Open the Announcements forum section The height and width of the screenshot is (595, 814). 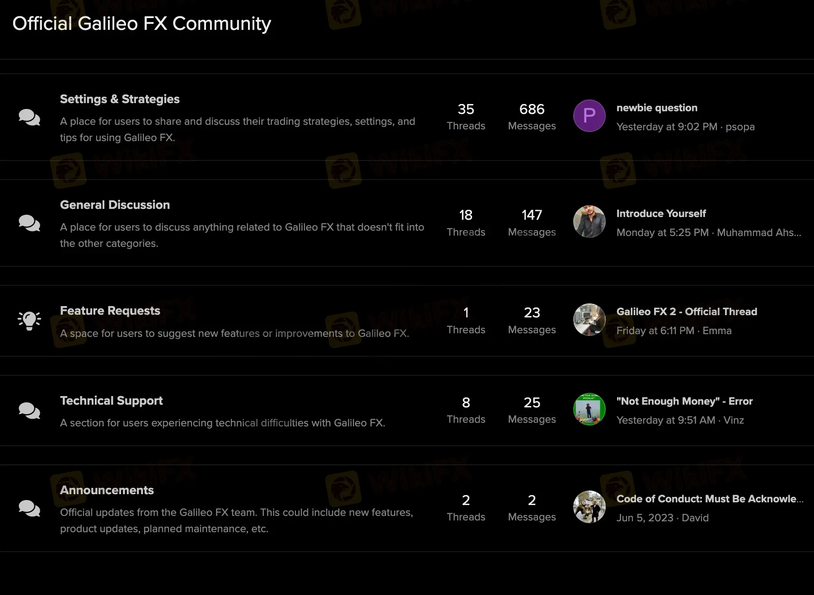pos(107,490)
